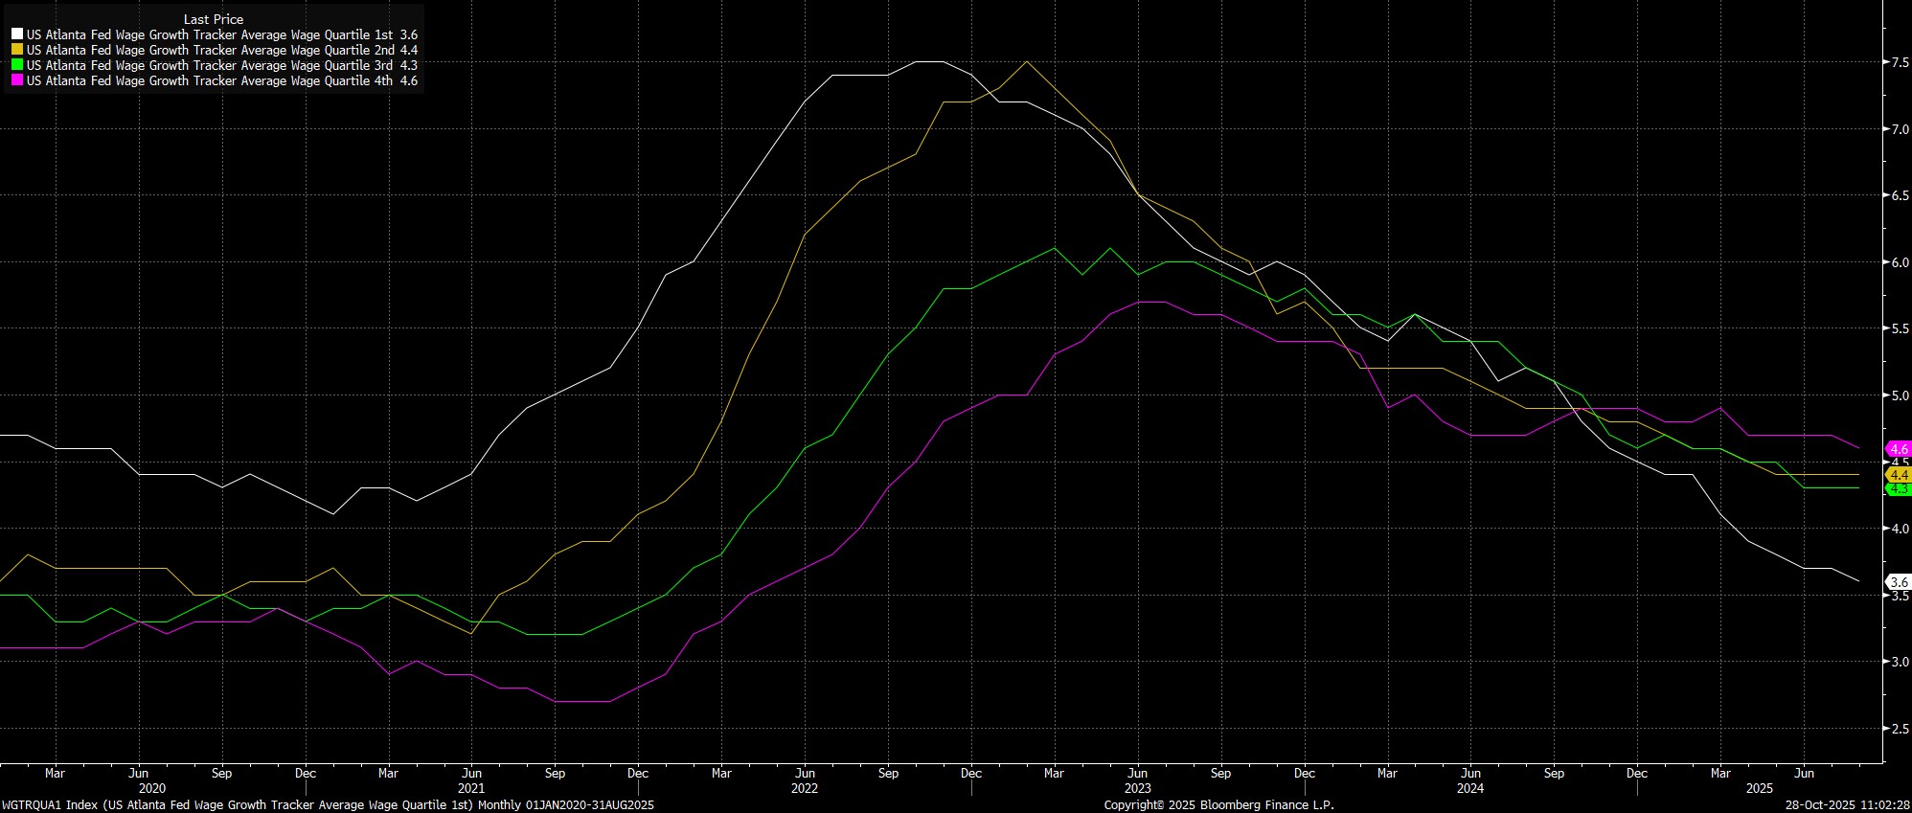Select the white 3.6 value tag on the right axis
The height and width of the screenshot is (813, 1912).
click(1898, 581)
